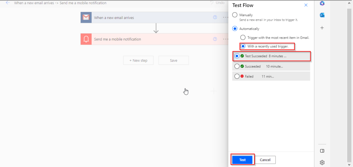The width and height of the screenshot is (353, 167).
Task: Click the mobile notification bell icon
Action: pyautogui.click(x=86, y=39)
